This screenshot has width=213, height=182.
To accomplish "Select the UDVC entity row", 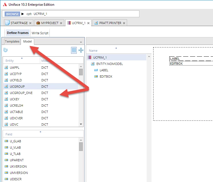I will pyautogui.click(x=41, y=124).
